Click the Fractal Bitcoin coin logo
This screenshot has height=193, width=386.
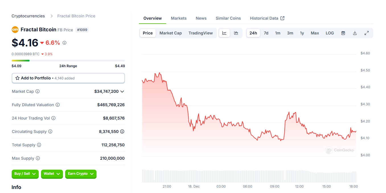click(x=15, y=29)
